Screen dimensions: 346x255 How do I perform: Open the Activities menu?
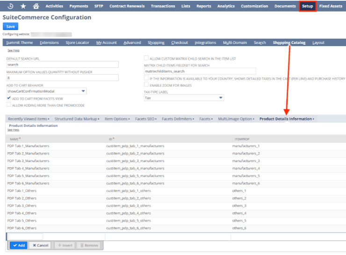coord(54,6)
